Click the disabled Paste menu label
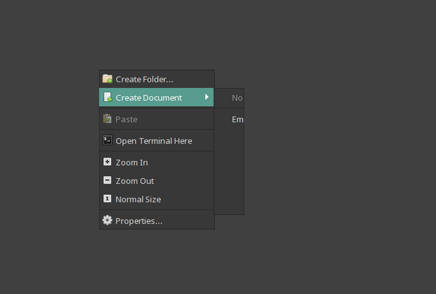 (127, 119)
